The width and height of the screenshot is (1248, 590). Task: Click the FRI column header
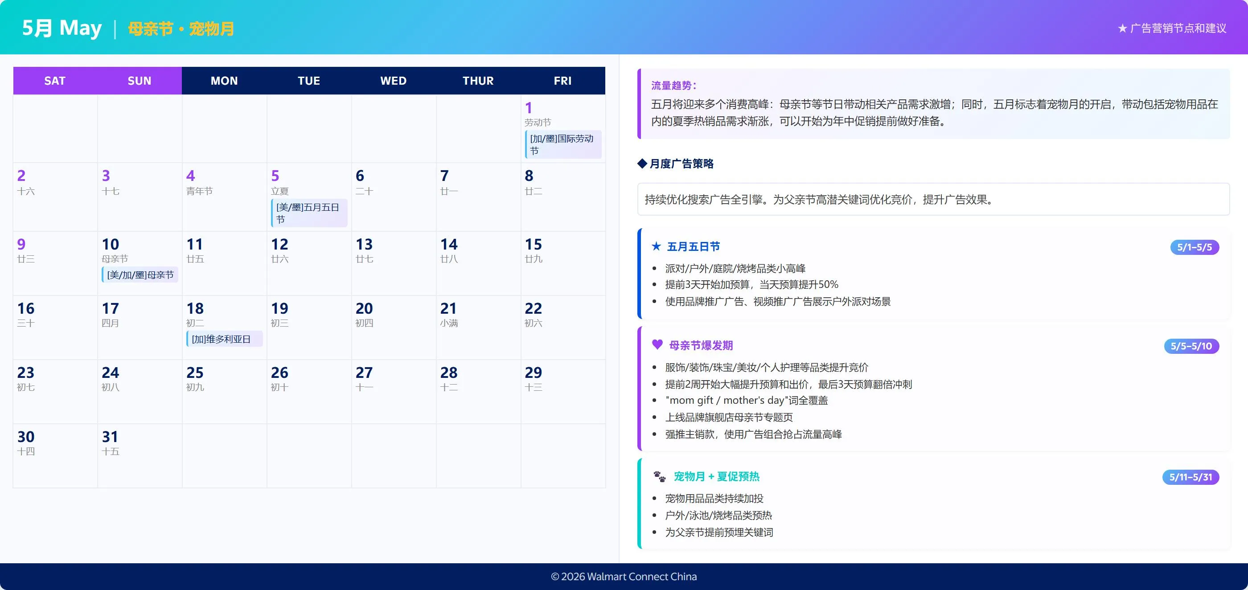pos(562,81)
